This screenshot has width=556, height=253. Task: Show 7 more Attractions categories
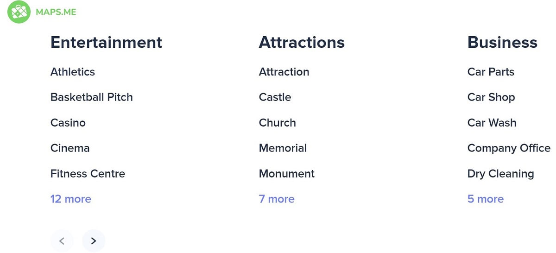(x=277, y=199)
